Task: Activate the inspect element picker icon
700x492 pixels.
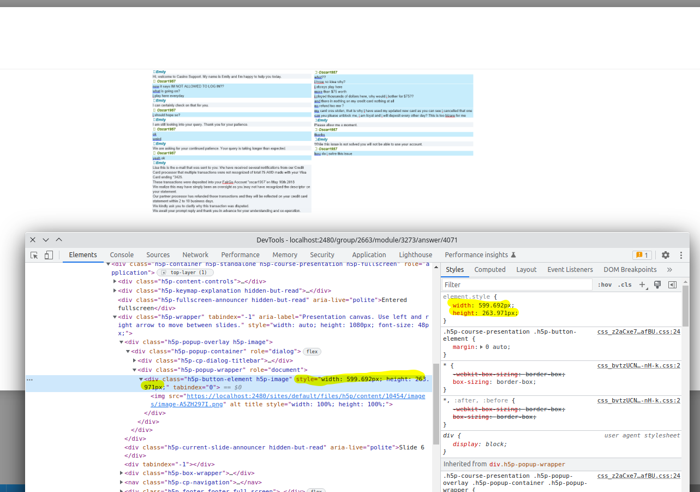Action: 34,255
